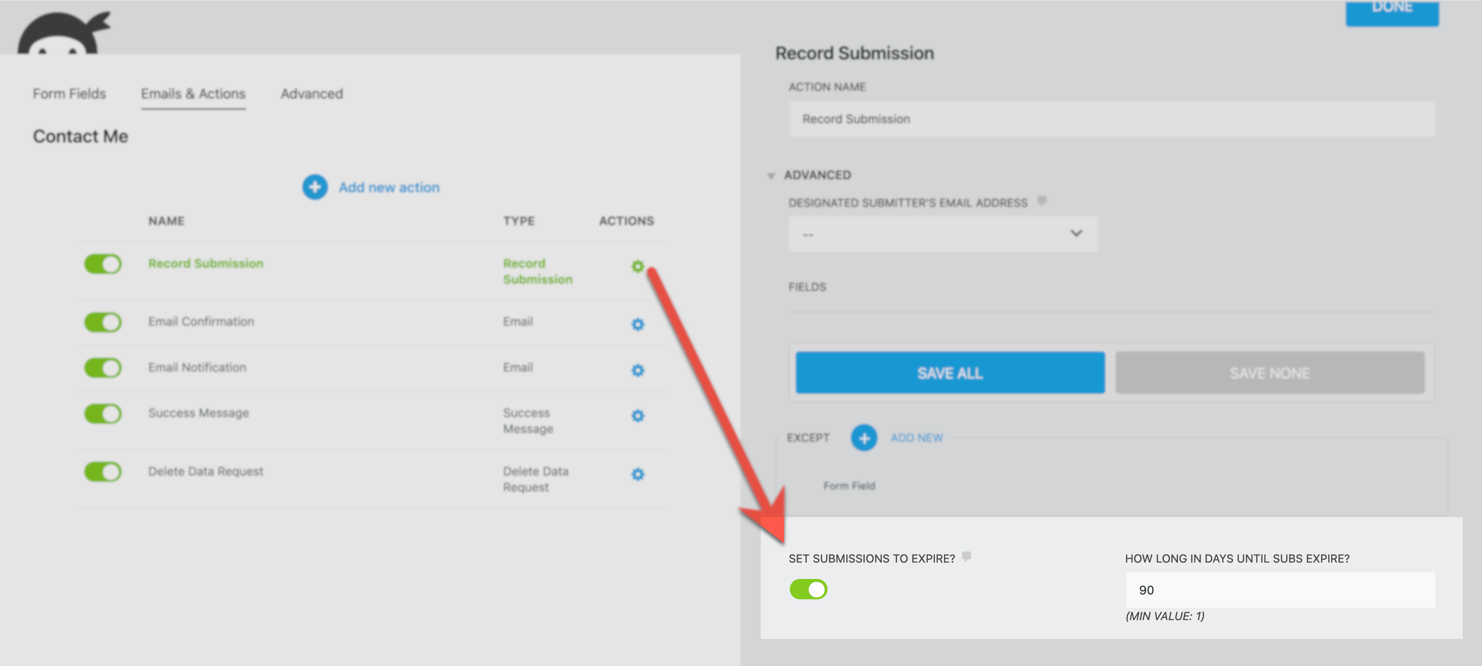Image resolution: width=1482 pixels, height=666 pixels.
Task: Toggle the Delete Data Request action
Action: tap(103, 472)
